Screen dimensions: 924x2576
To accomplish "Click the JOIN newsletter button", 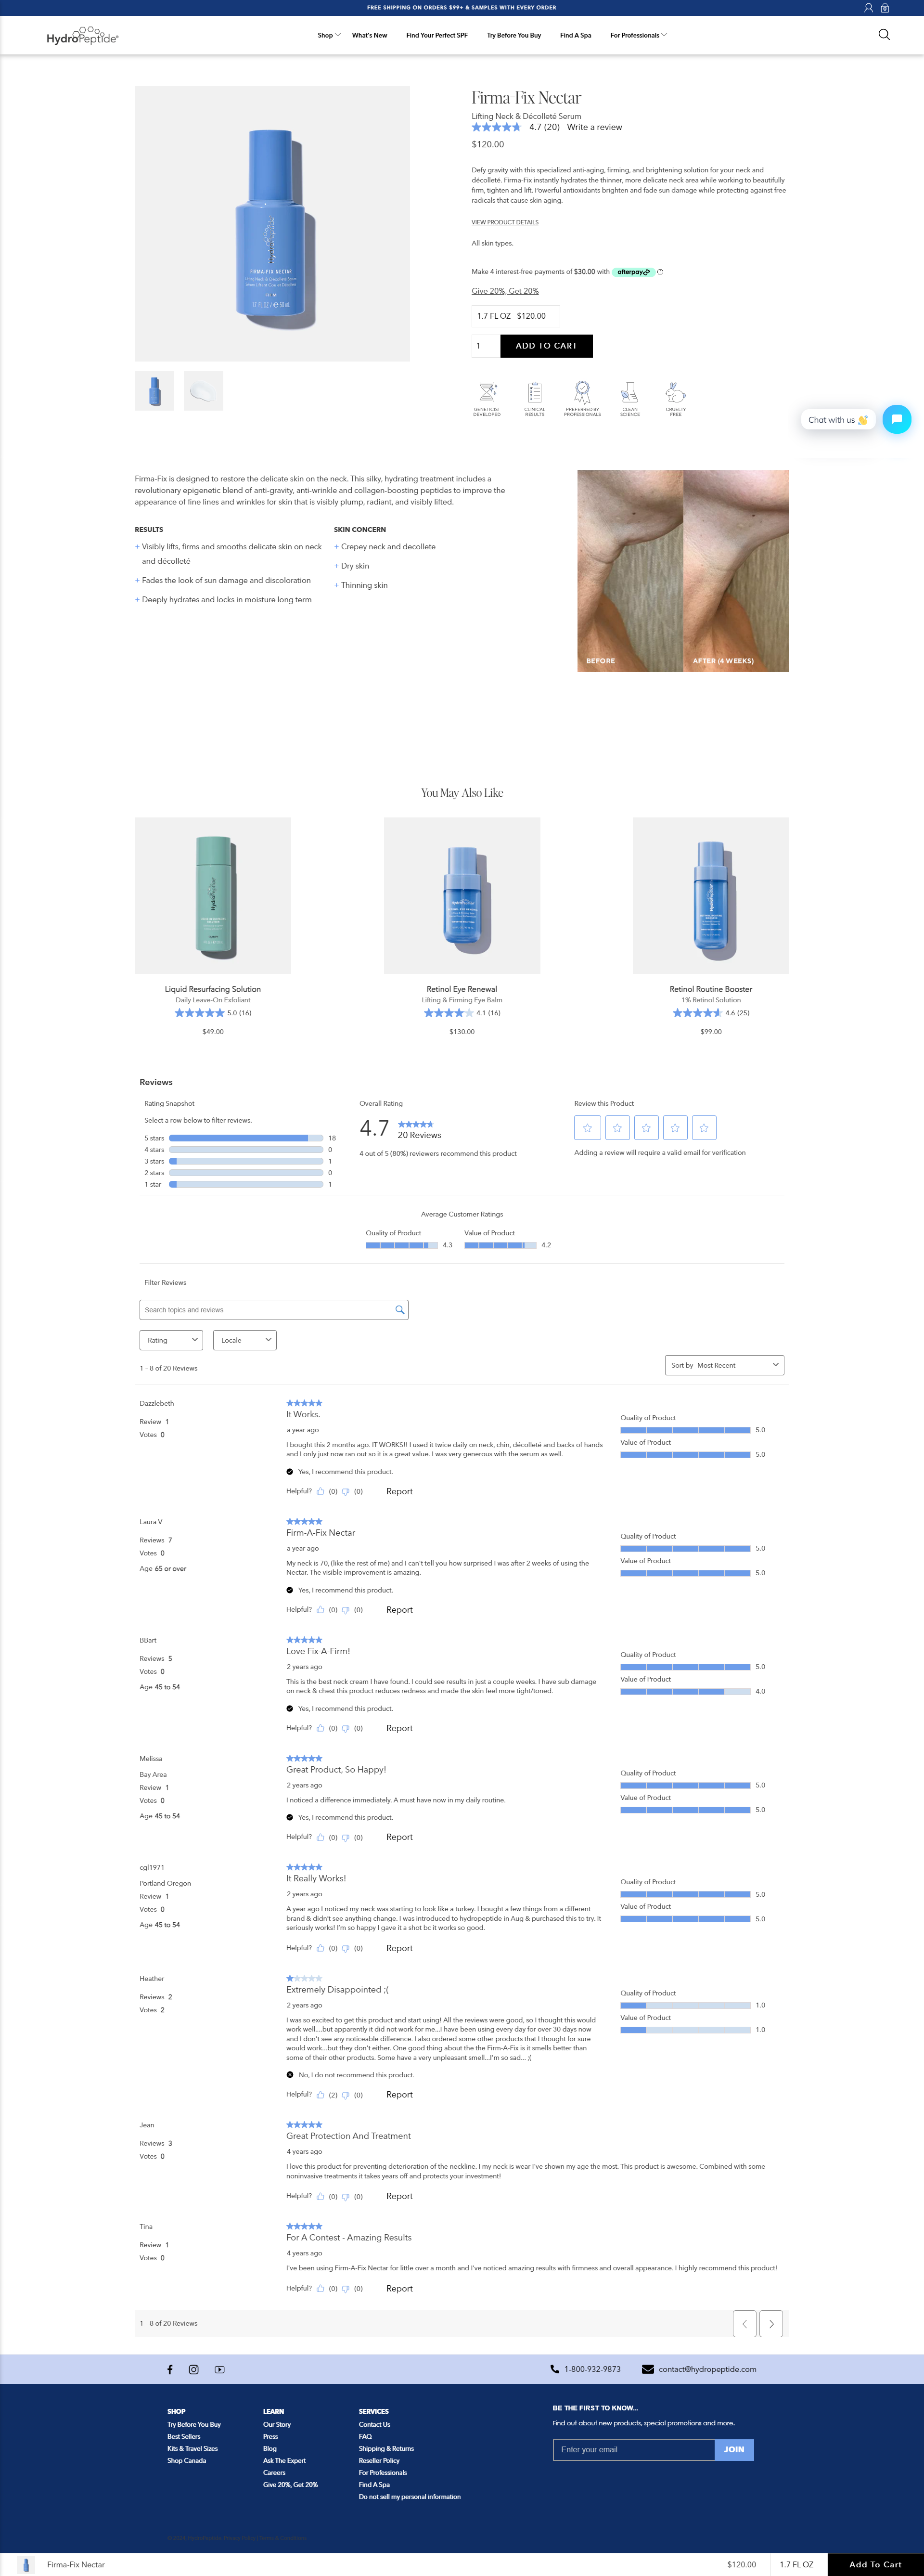I will click(x=734, y=2449).
